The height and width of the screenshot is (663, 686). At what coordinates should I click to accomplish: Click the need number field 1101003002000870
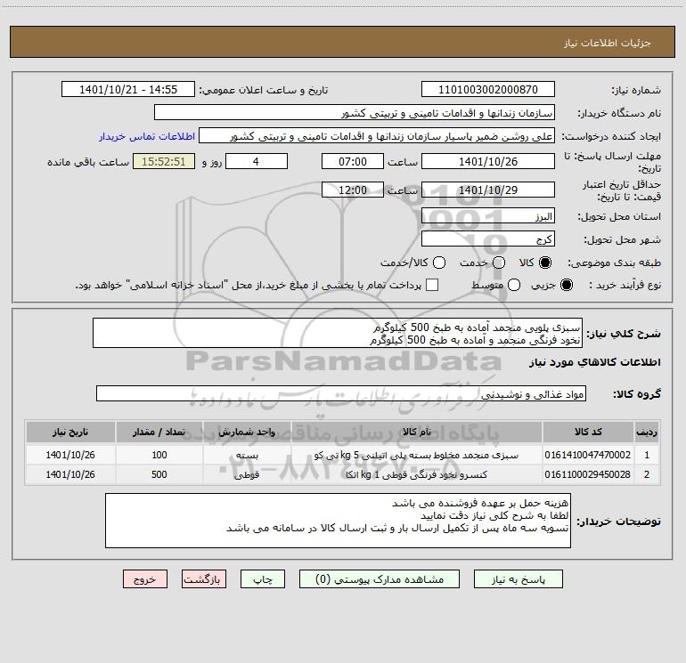pos(488,90)
